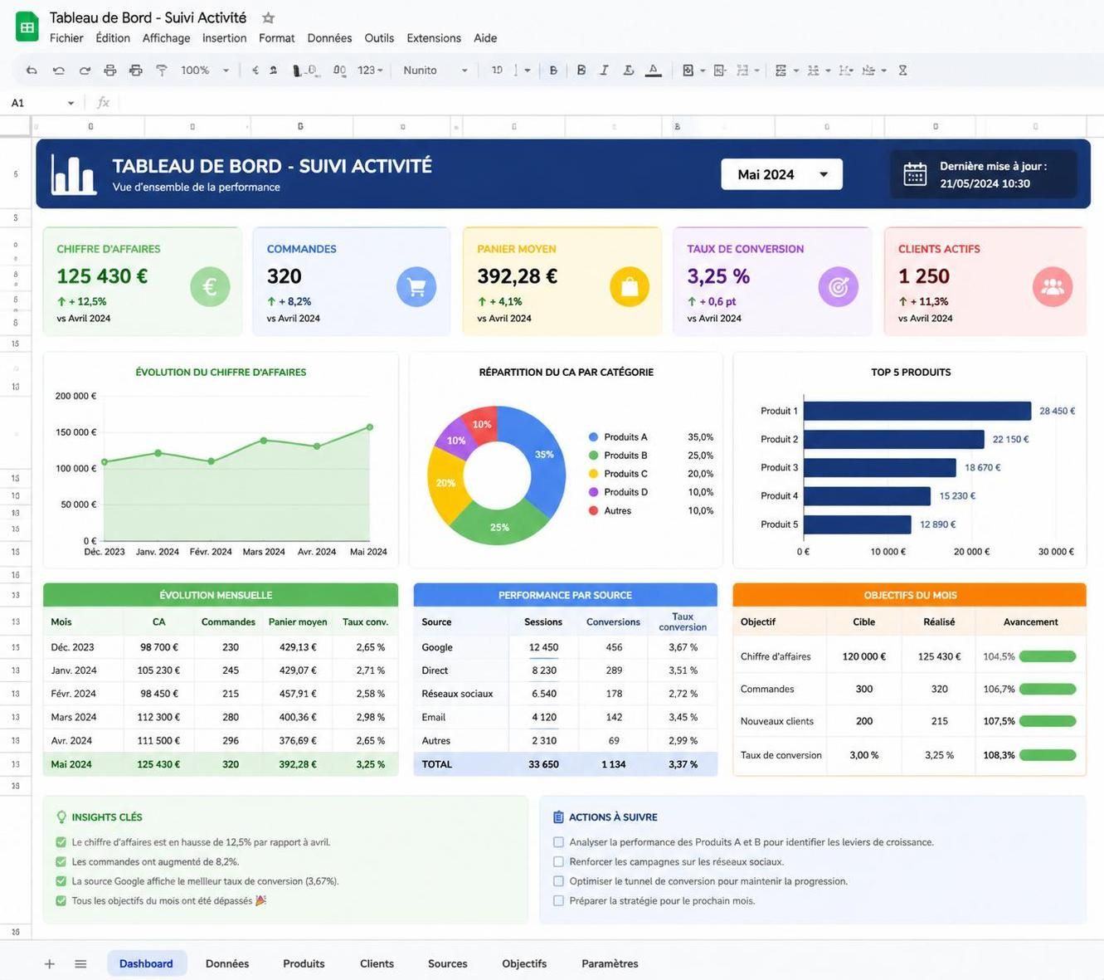Check Renforcer les campagnes sur les réseaux sociaux
The image size is (1104, 980).
point(558,861)
